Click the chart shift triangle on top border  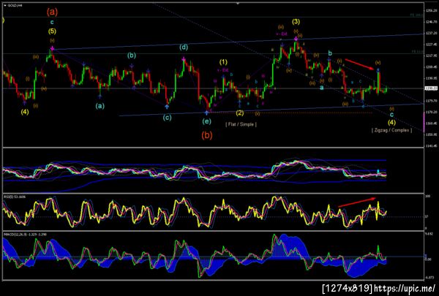tap(238, 4)
